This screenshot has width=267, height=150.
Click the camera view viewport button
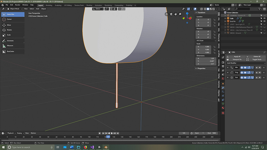171,14
